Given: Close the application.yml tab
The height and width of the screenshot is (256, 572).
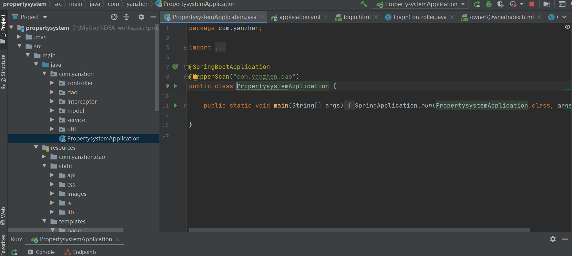Looking at the screenshot, I should pos(326,17).
